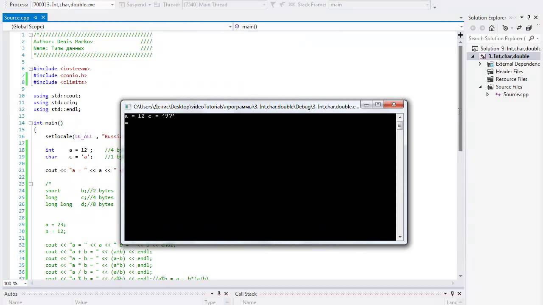
Task: Maximize the console window
Action: point(378,104)
